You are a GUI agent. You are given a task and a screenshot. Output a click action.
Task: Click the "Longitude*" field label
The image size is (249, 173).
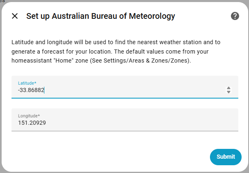coord(29,116)
